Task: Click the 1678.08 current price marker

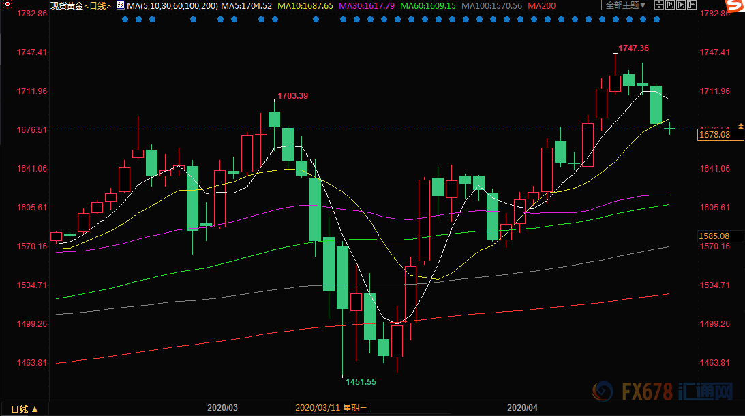Action: click(x=714, y=135)
